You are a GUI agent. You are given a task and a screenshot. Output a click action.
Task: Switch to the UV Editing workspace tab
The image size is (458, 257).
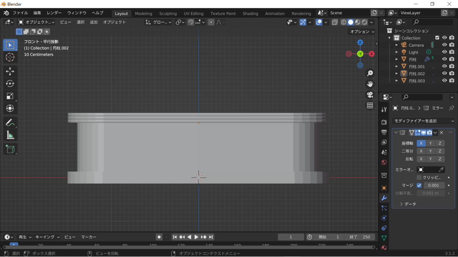pos(194,13)
